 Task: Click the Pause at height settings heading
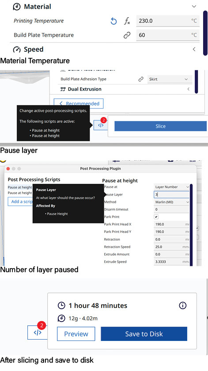click(x=120, y=181)
